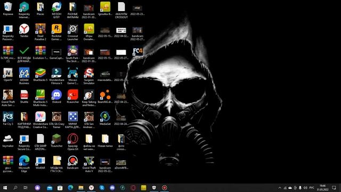The width and height of the screenshot is (341, 192).
Task: Select the Игры Онлайн smiley shortcut
Action: 89,32
